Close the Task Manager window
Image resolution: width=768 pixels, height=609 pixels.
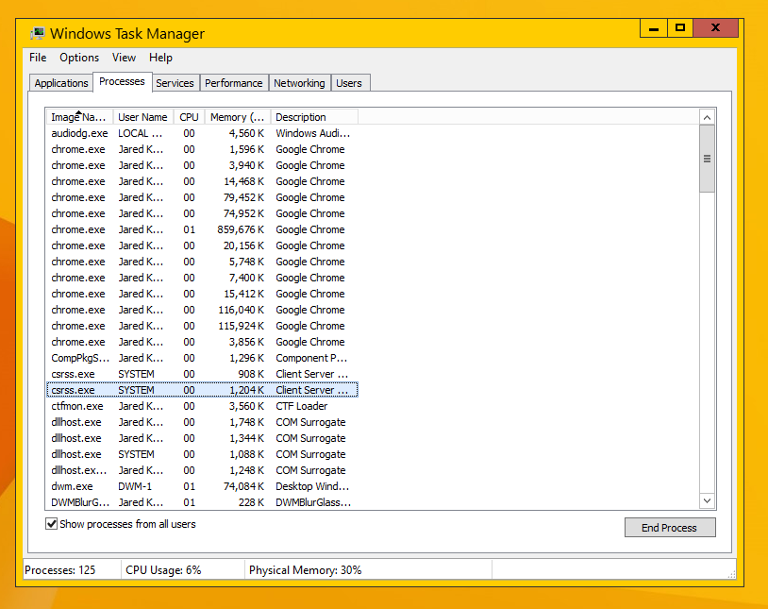[x=715, y=28]
